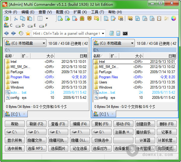Click the 选择图片 button

(58, 148)
